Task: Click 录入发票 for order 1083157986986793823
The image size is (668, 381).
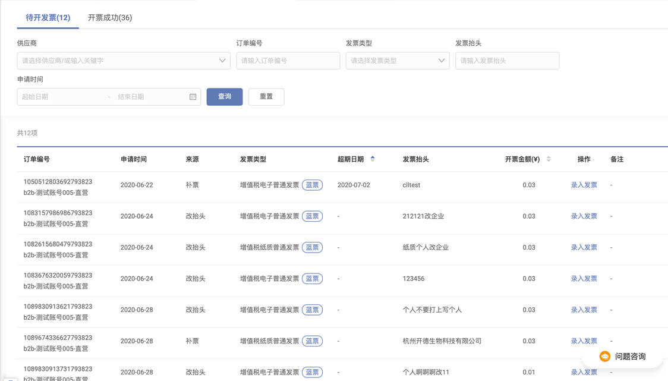Action: pos(584,216)
